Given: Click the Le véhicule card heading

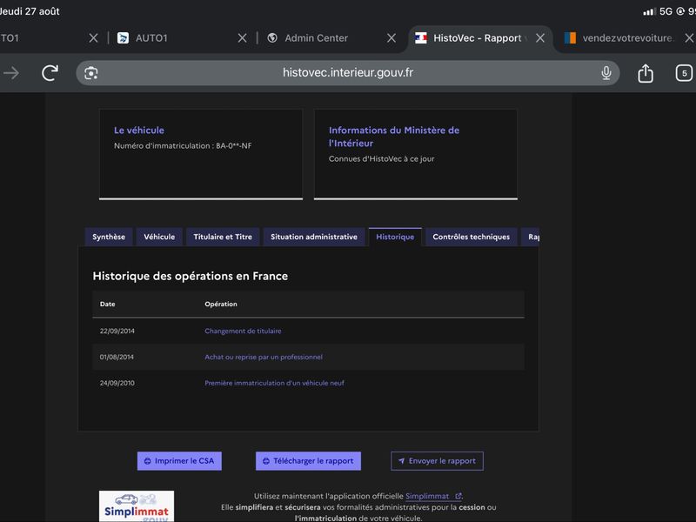Looking at the screenshot, I should pyautogui.click(x=139, y=130).
